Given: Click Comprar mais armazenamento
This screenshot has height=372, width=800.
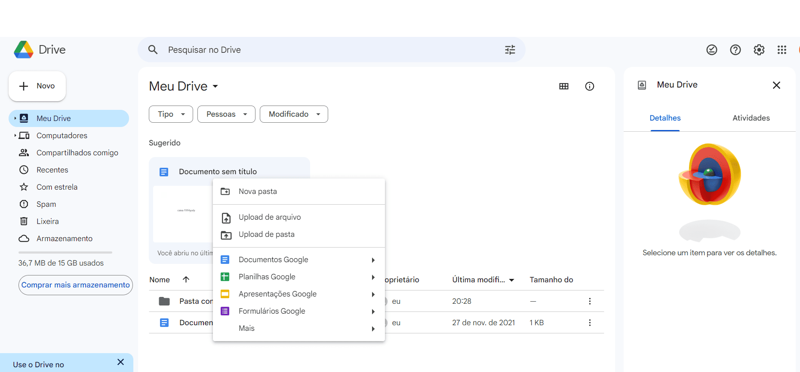Looking at the screenshot, I should click(76, 285).
